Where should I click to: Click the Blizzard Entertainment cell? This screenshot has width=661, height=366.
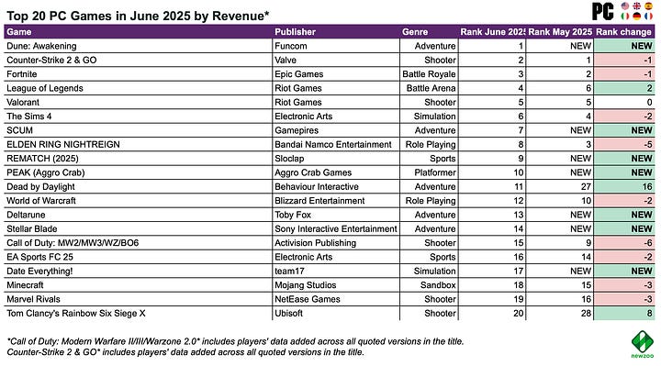(336, 201)
